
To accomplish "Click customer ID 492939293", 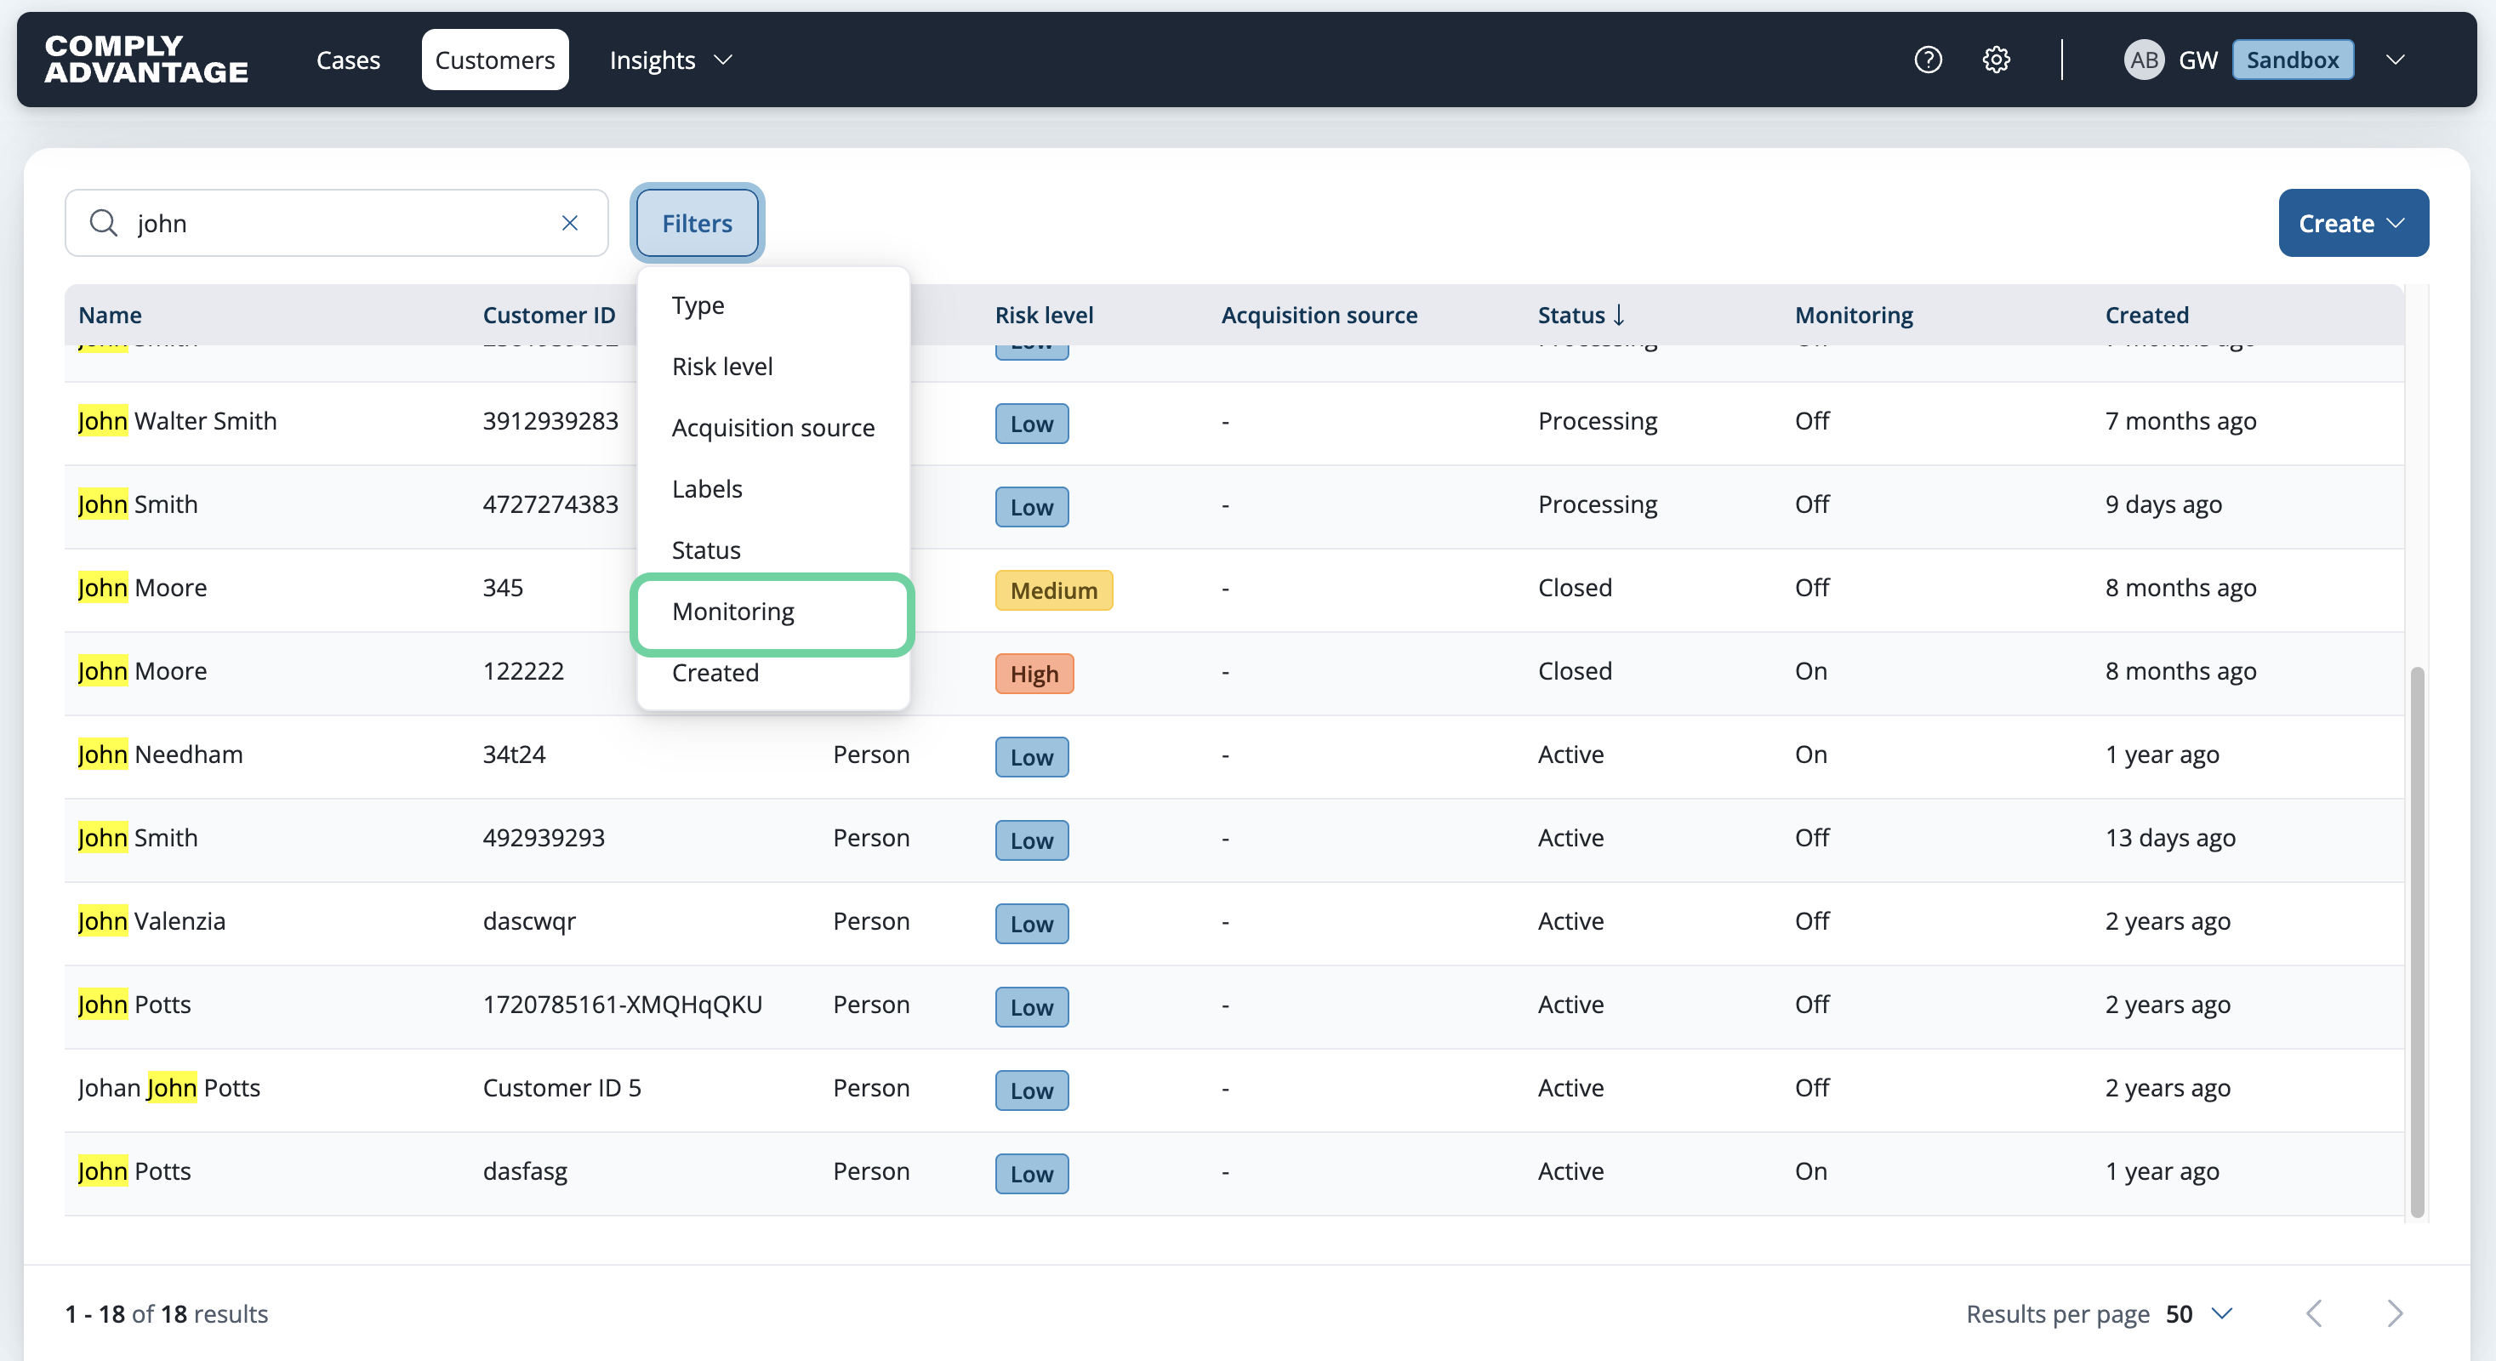I will 544,838.
